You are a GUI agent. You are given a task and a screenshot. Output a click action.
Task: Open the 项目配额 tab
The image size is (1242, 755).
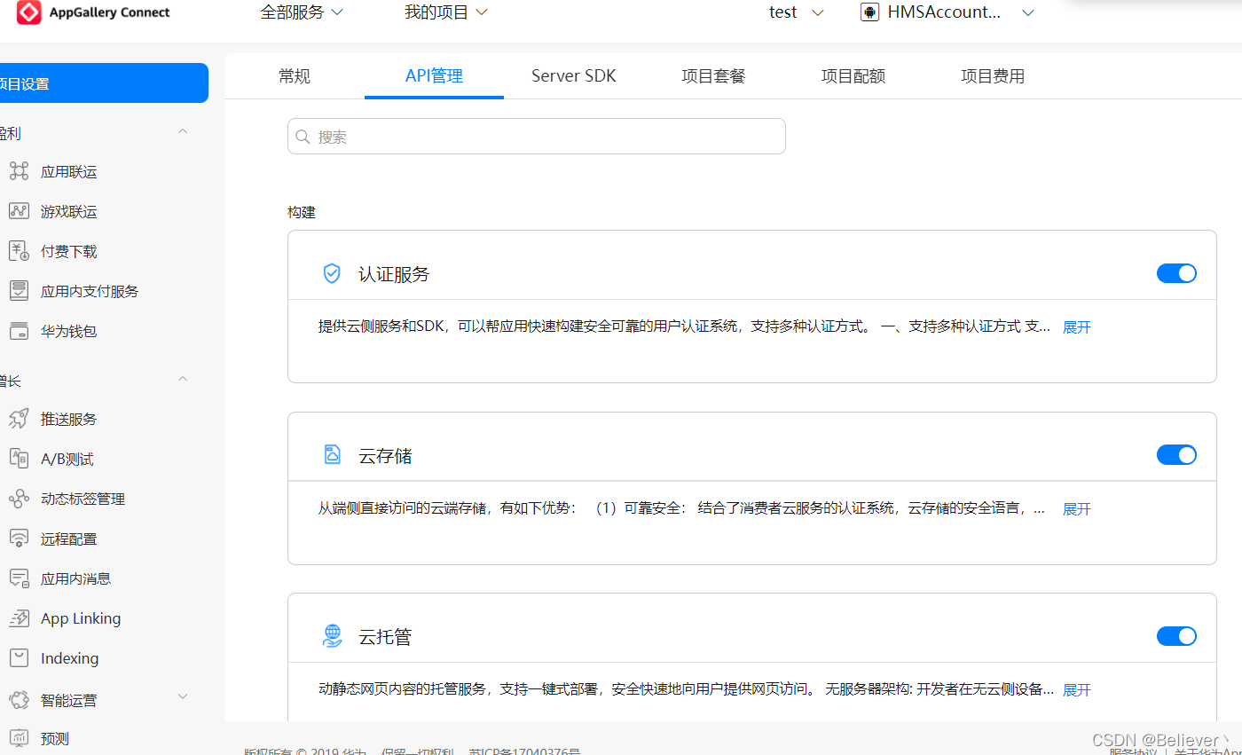click(853, 76)
